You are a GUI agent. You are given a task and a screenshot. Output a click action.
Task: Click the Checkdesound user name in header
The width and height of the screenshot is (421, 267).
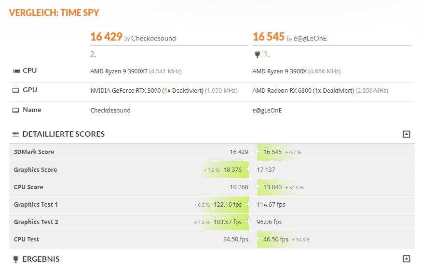[153, 39]
